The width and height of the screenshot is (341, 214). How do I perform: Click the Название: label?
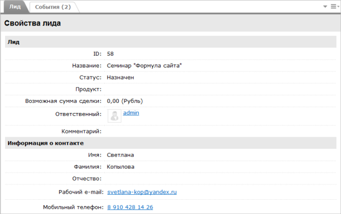tap(87, 66)
